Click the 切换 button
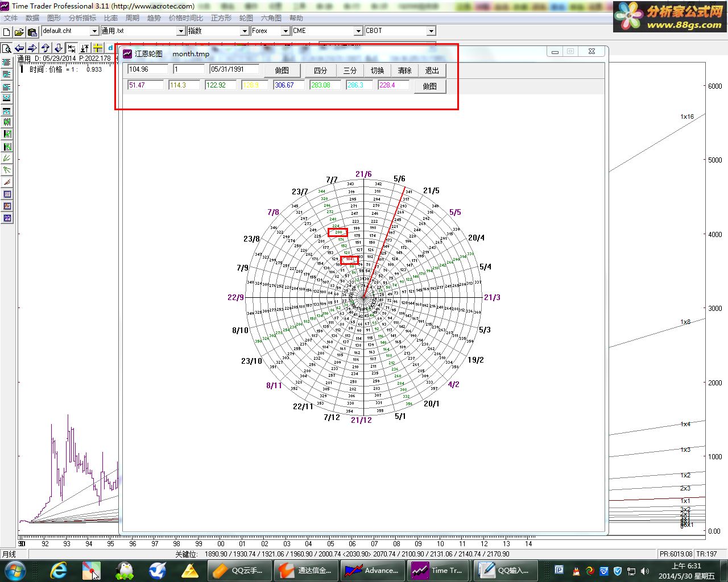Image resolution: width=728 pixels, height=582 pixels. [x=377, y=70]
